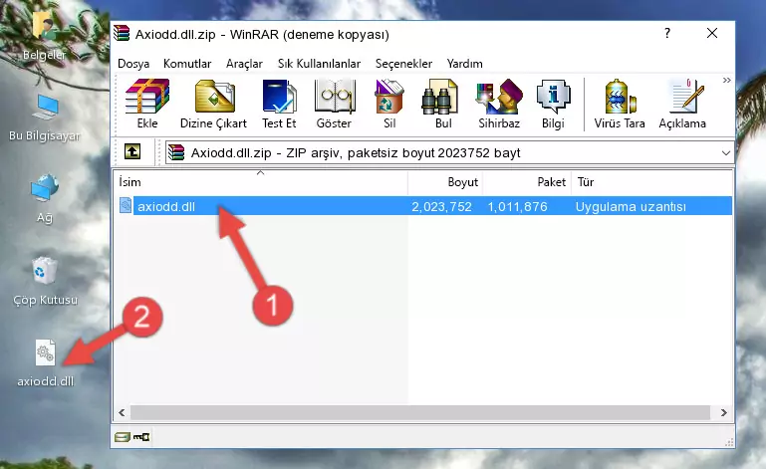The height and width of the screenshot is (469, 766).
Task: Sort the list by Tür column
Action: (x=651, y=182)
